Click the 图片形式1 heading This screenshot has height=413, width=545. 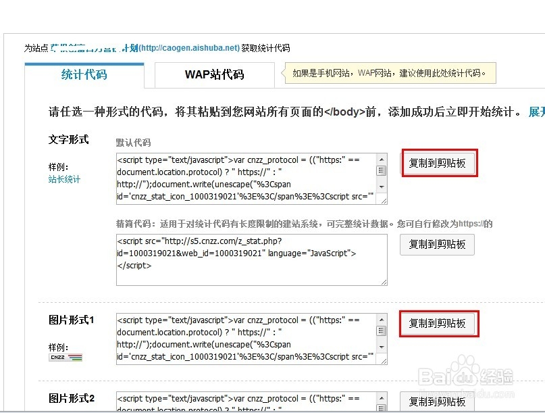click(x=72, y=320)
